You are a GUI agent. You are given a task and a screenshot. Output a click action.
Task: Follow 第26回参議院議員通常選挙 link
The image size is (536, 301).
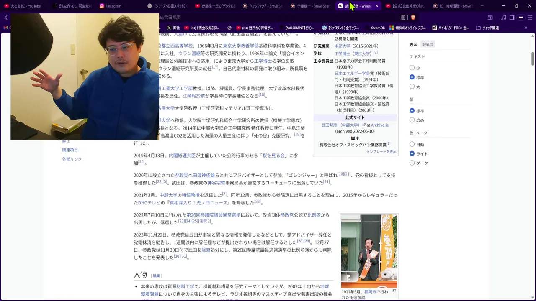tap(214, 215)
